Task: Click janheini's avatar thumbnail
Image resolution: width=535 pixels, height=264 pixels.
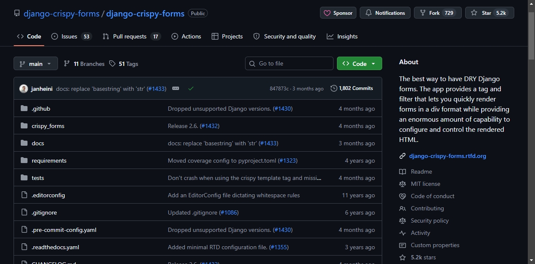Action: click(x=24, y=89)
